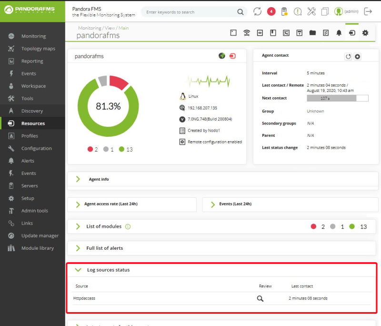Click the List of modules info icon
The width and height of the screenshot is (381, 326).
pyautogui.click(x=128, y=226)
